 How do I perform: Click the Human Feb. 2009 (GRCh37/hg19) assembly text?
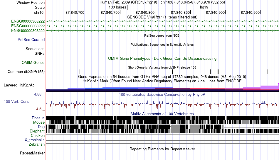(128, 2)
